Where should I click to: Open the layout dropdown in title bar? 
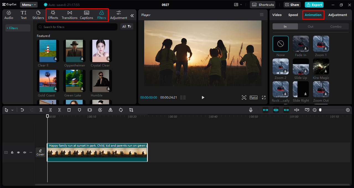(238, 5)
